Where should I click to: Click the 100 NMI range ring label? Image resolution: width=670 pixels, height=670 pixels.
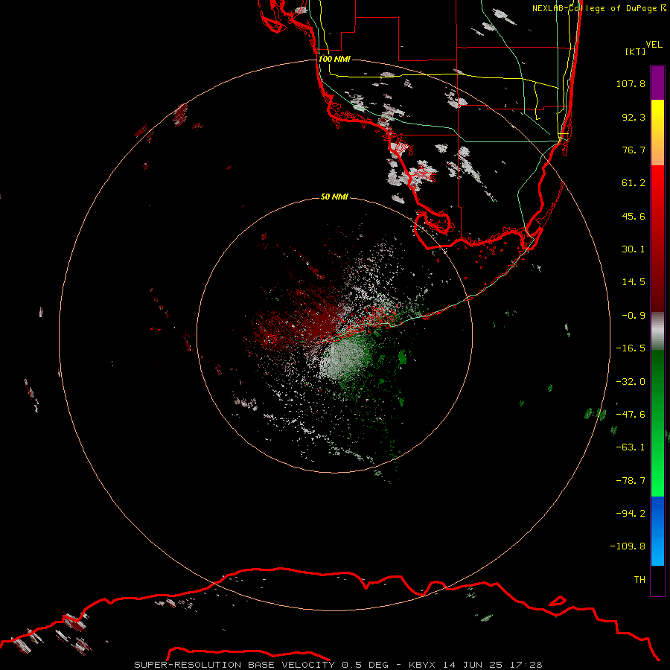coord(334,59)
